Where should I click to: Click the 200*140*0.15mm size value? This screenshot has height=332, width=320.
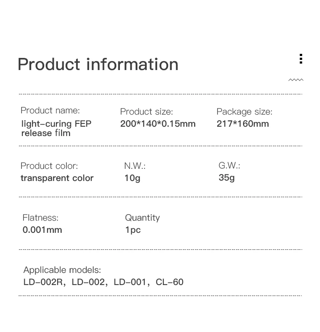coord(158,124)
